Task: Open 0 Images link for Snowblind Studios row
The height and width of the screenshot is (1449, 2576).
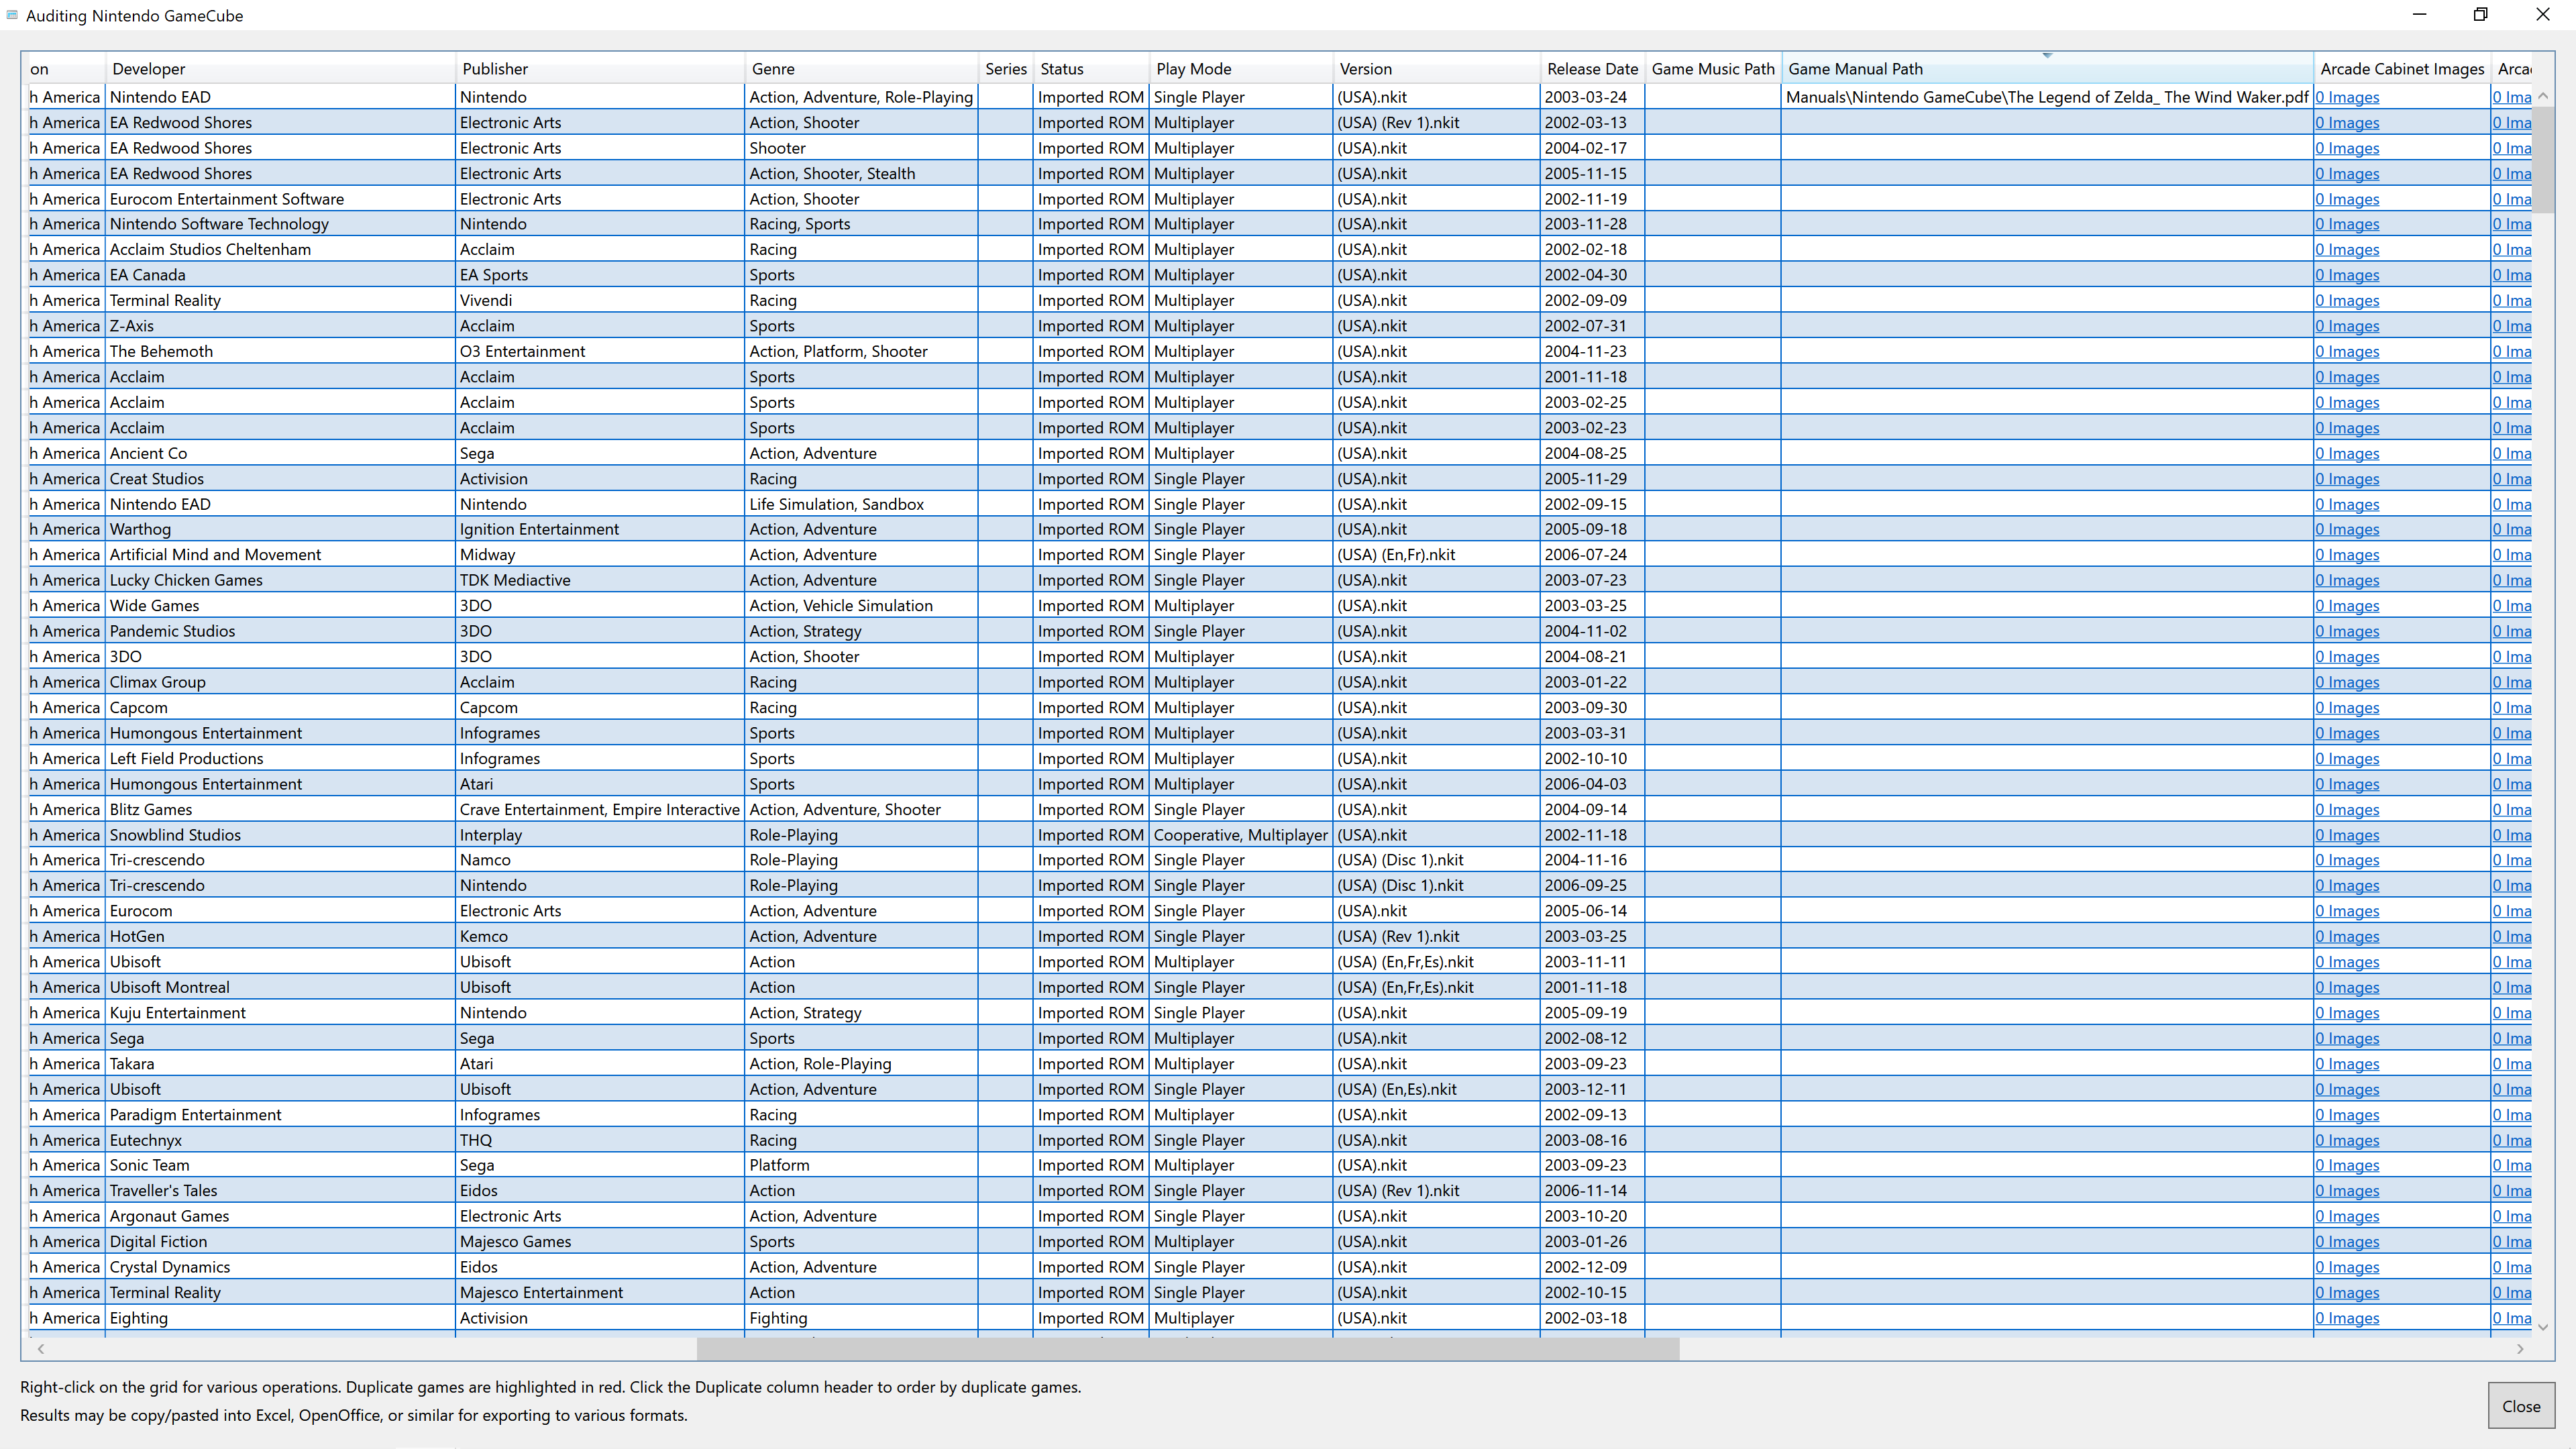Action: pos(2347,835)
